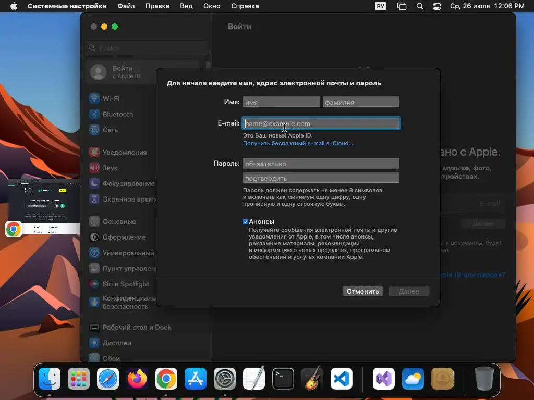Screen dimensions: 534x400
Task: Open App Store from the Dock
Action: [x=196, y=379]
